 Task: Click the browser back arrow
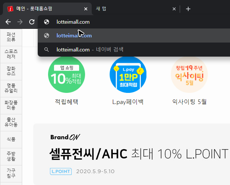(x=8, y=22)
